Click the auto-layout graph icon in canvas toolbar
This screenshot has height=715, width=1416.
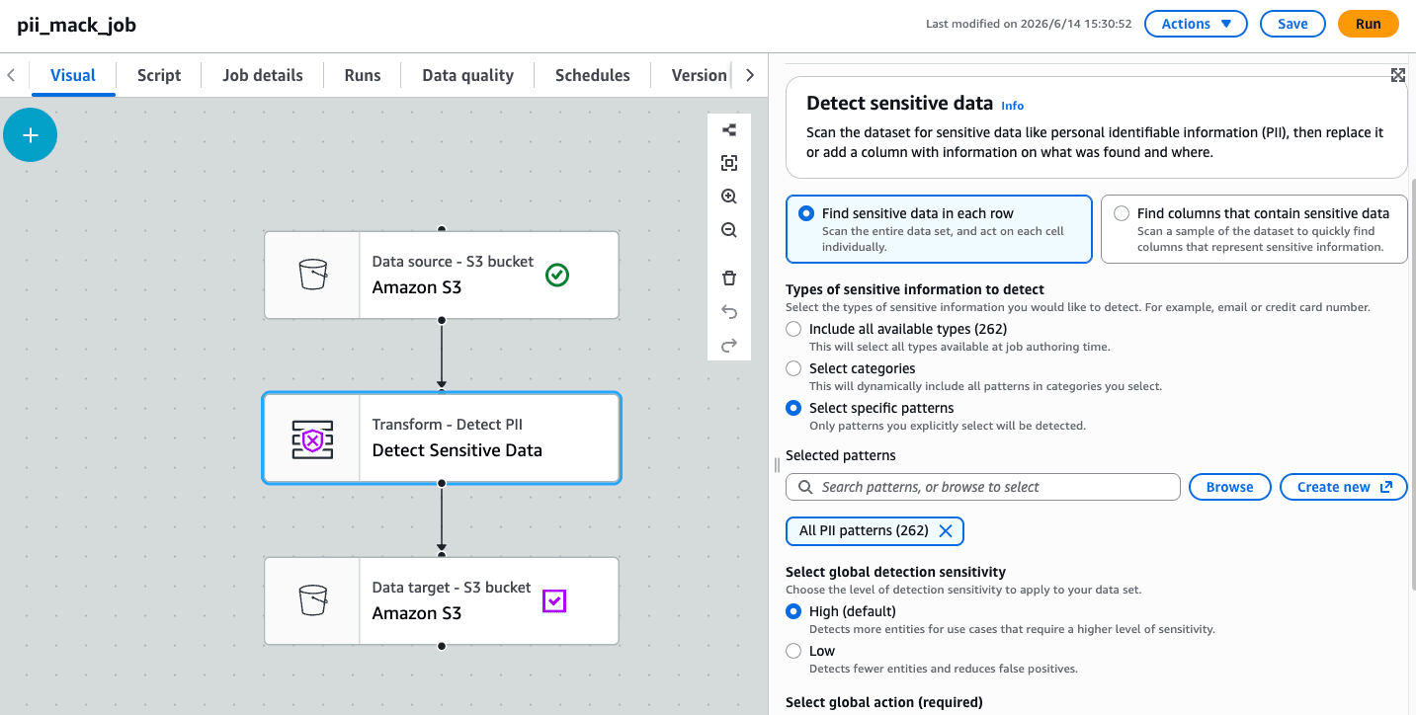(x=729, y=130)
